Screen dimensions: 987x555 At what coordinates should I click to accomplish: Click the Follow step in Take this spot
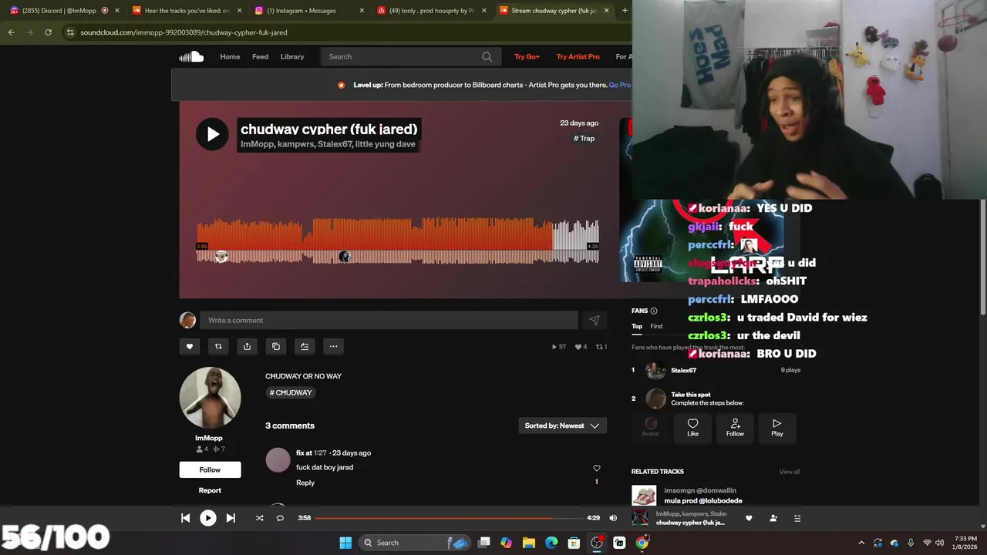(735, 428)
